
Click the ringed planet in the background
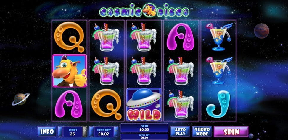pos(20,99)
